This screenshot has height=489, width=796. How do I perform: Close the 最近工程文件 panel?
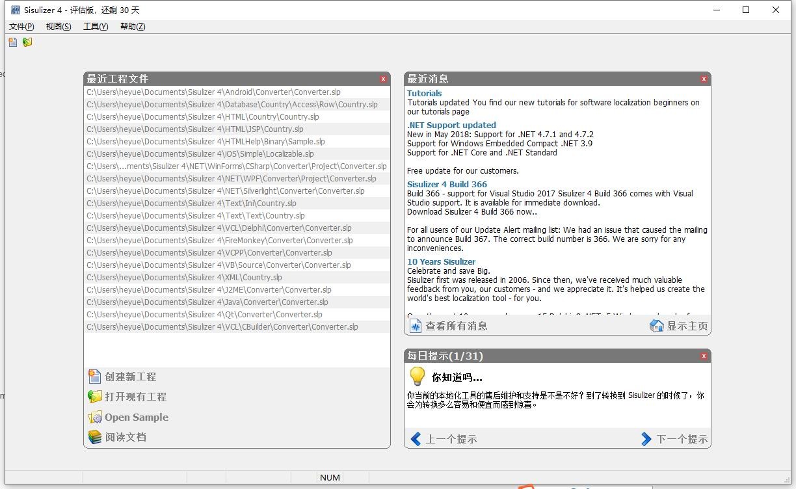click(383, 79)
